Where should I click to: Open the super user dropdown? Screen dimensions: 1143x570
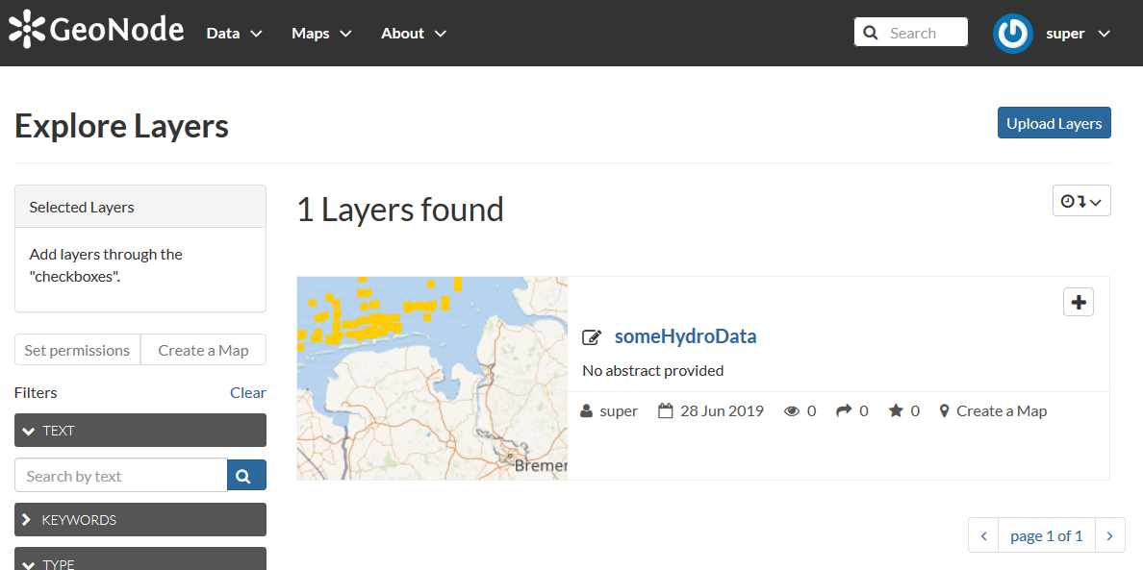coord(1078,34)
